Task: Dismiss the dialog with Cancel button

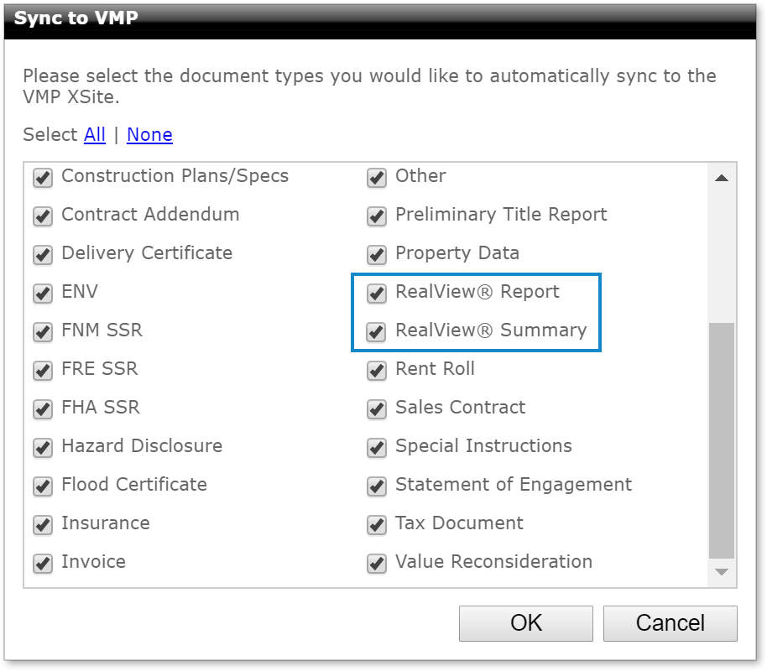Action: (x=670, y=623)
